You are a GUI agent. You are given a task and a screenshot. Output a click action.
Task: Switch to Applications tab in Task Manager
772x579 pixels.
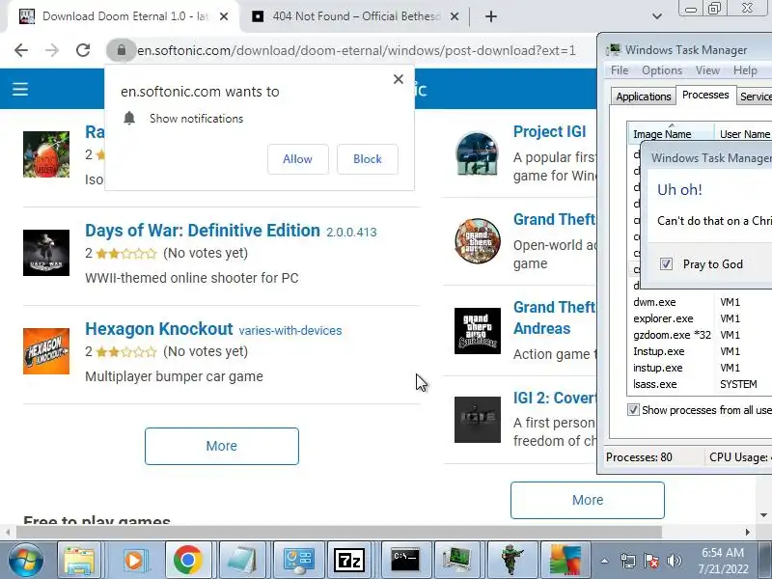(x=644, y=96)
